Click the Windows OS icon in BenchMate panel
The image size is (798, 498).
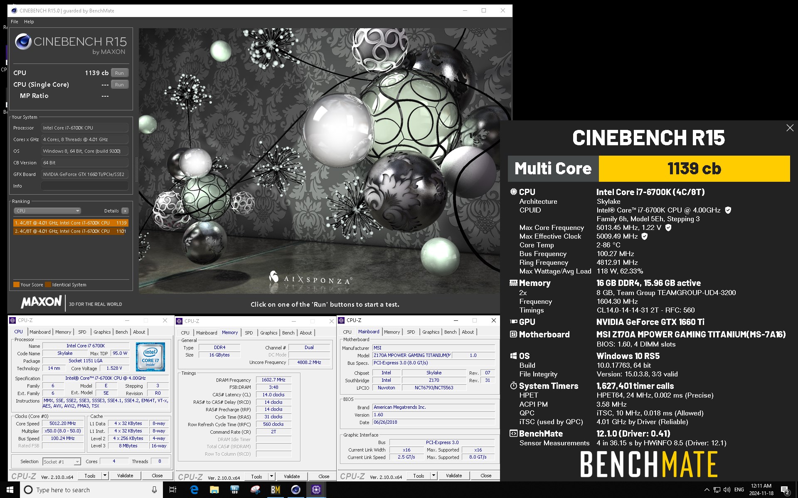pyautogui.click(x=514, y=356)
